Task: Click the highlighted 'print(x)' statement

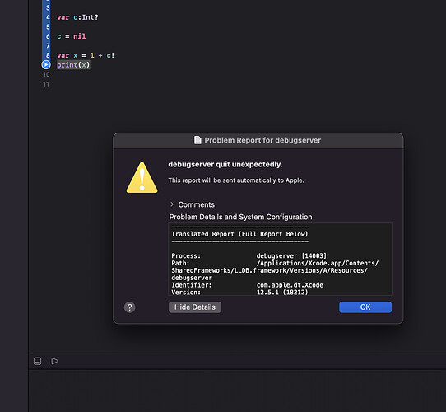Action: coord(73,64)
